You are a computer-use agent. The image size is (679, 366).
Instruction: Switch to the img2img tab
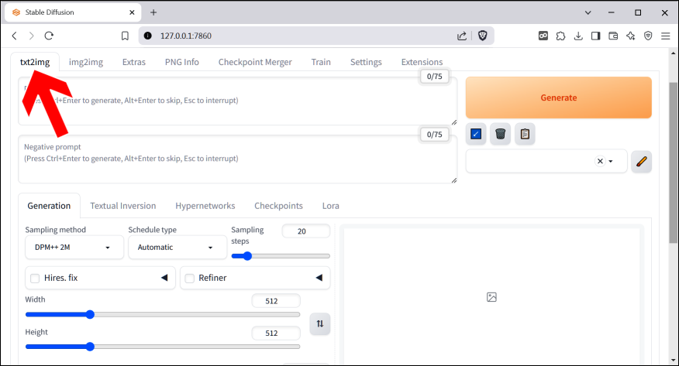coord(86,62)
